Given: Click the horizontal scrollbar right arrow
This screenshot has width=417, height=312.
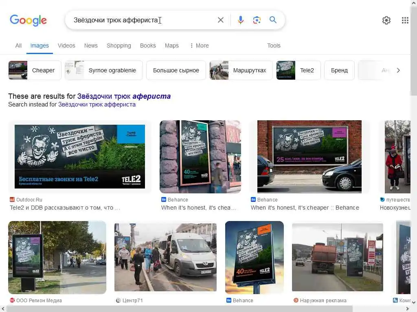Looking at the screenshot, I should point(407,309).
